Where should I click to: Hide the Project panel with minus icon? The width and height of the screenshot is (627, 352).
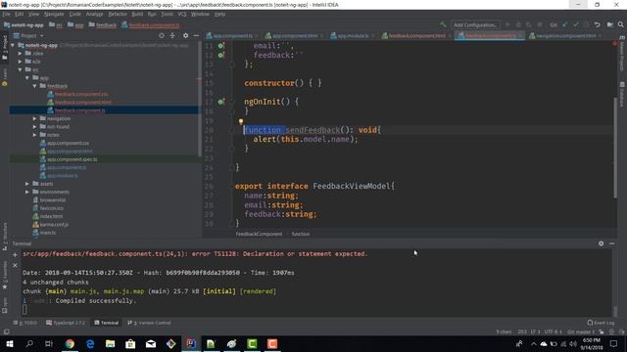pyautogui.click(x=196, y=35)
